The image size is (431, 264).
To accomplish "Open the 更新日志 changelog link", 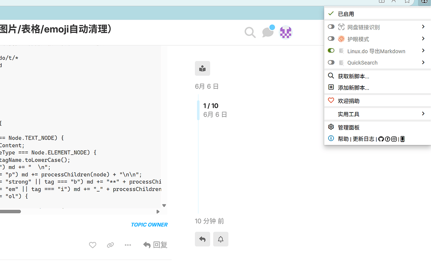I will (364, 139).
